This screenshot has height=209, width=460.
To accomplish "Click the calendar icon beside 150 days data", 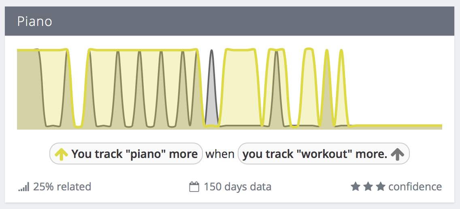I will [194, 187].
